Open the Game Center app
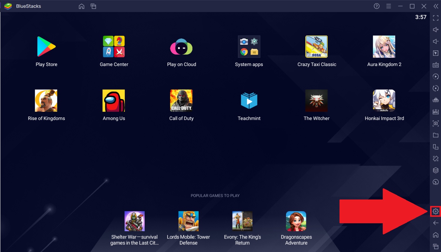Screen dimensions: 441x252 [x=114, y=46]
